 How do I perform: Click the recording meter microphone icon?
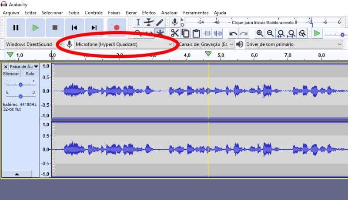[x=175, y=23]
